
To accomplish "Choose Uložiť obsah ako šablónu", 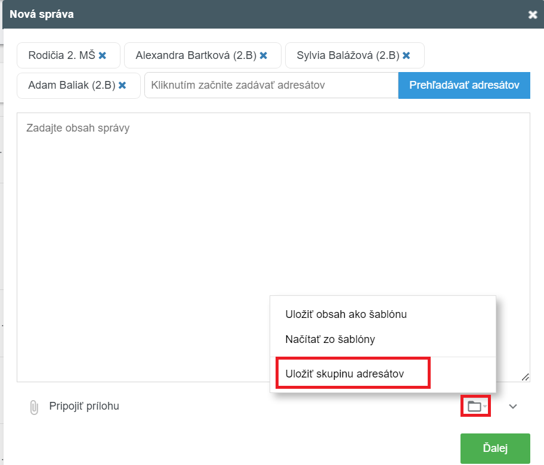I will (x=346, y=314).
